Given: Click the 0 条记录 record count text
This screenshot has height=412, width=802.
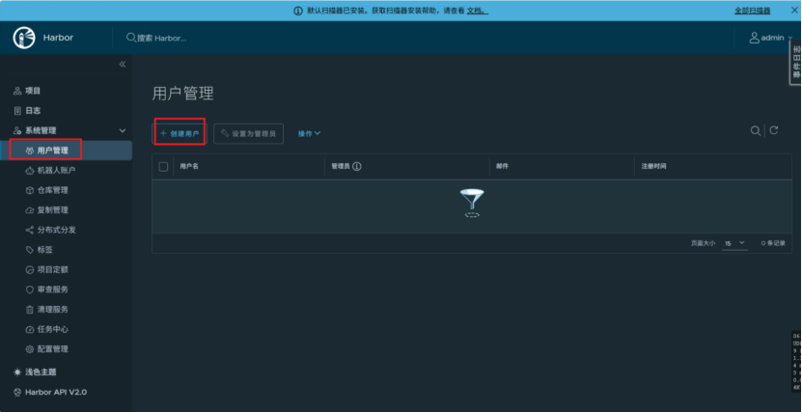Looking at the screenshot, I should (x=773, y=244).
